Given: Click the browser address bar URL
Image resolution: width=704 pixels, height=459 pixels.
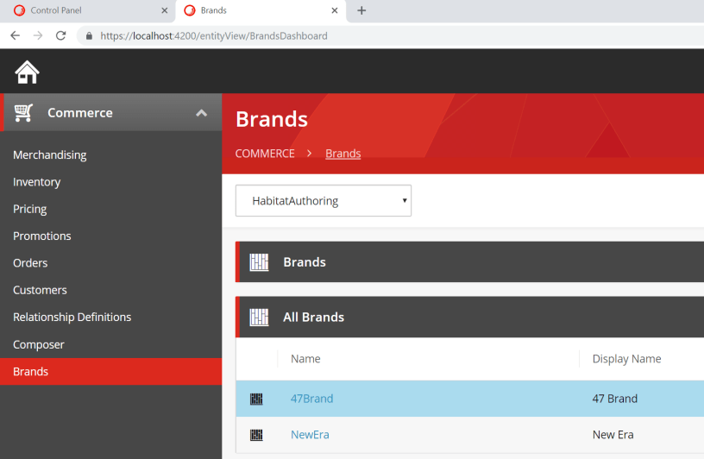Looking at the screenshot, I should click(x=214, y=36).
